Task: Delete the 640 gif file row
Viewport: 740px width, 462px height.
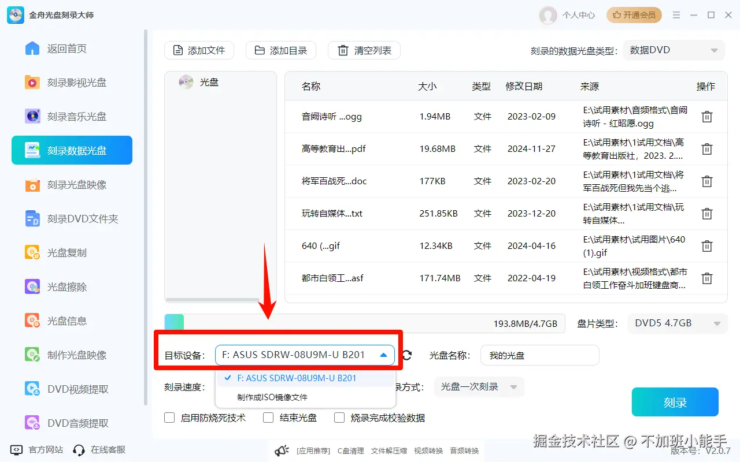Action: click(706, 246)
